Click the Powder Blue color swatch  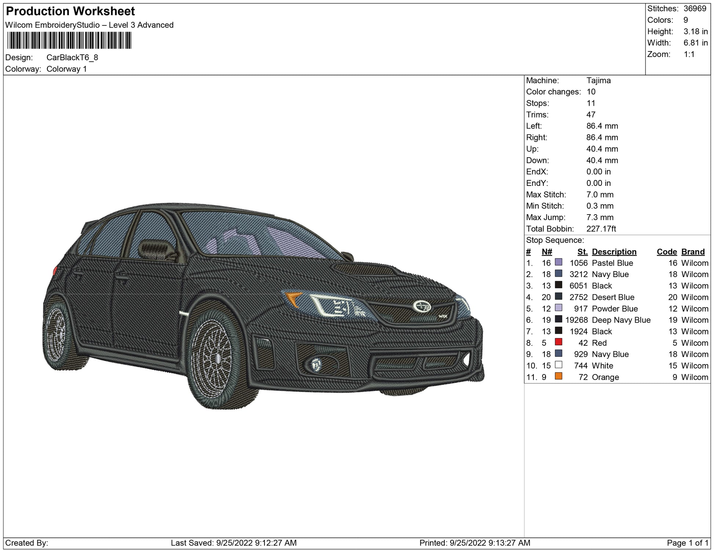(x=558, y=308)
